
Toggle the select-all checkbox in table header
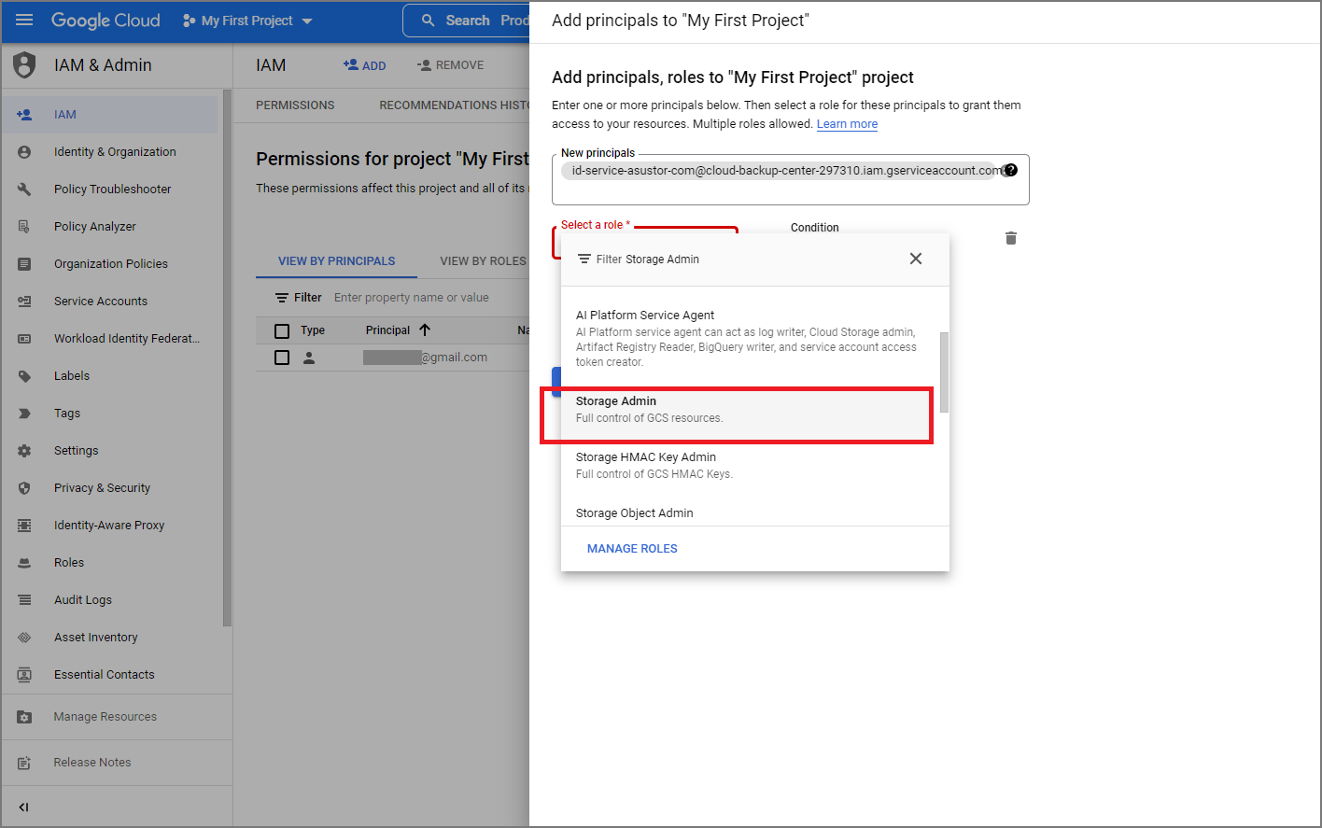282,330
